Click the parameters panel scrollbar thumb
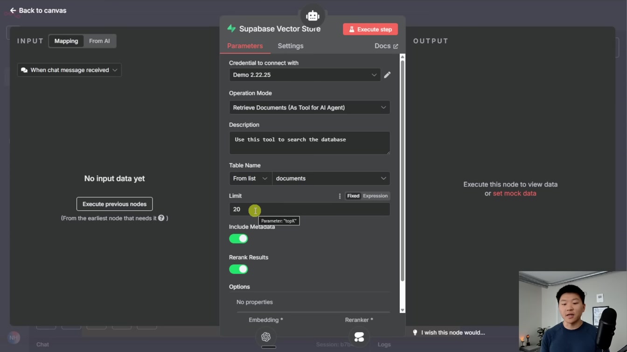Image resolution: width=627 pixels, height=352 pixels. click(x=403, y=170)
